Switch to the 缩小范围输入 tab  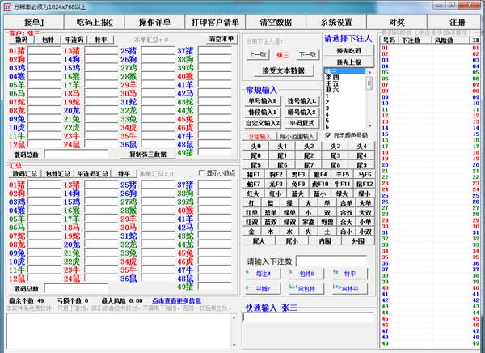(298, 136)
